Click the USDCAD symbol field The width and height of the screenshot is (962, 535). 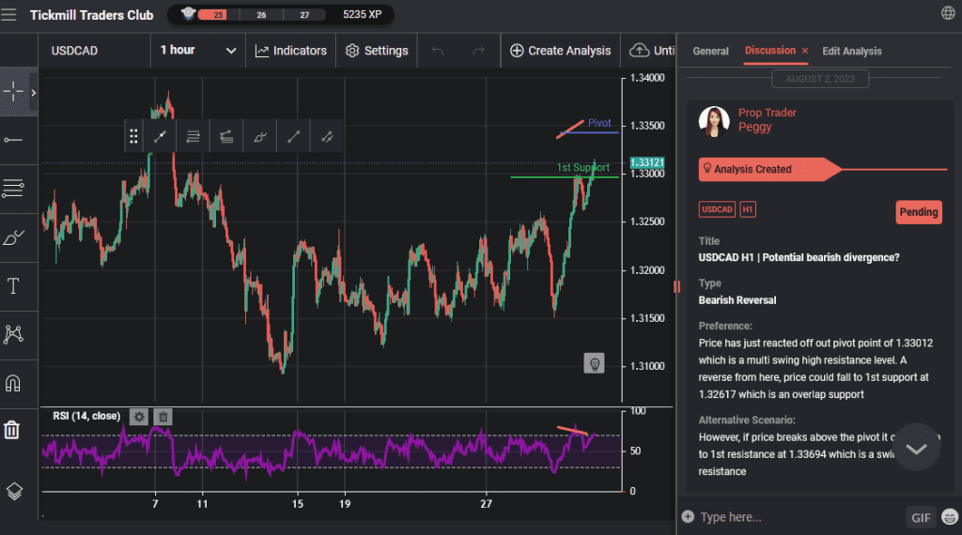[95, 51]
